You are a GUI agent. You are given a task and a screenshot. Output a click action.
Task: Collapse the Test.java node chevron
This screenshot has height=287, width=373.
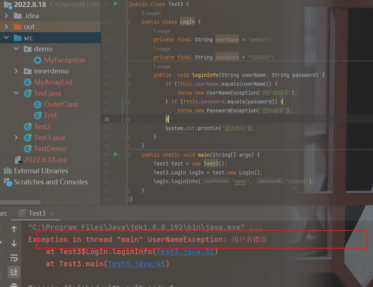coord(16,93)
